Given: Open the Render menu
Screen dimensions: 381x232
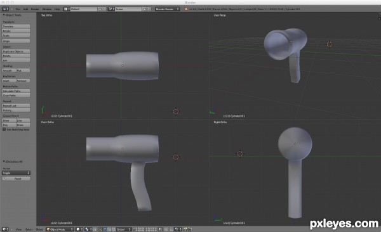Looking at the screenshot, I should pos(35,9).
